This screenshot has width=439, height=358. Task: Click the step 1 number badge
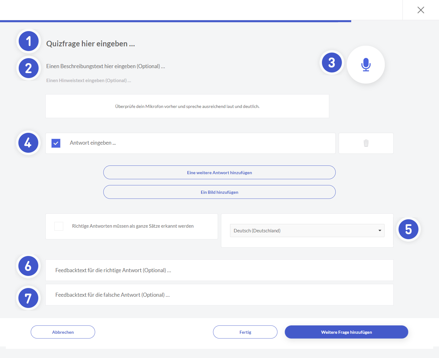29,41
